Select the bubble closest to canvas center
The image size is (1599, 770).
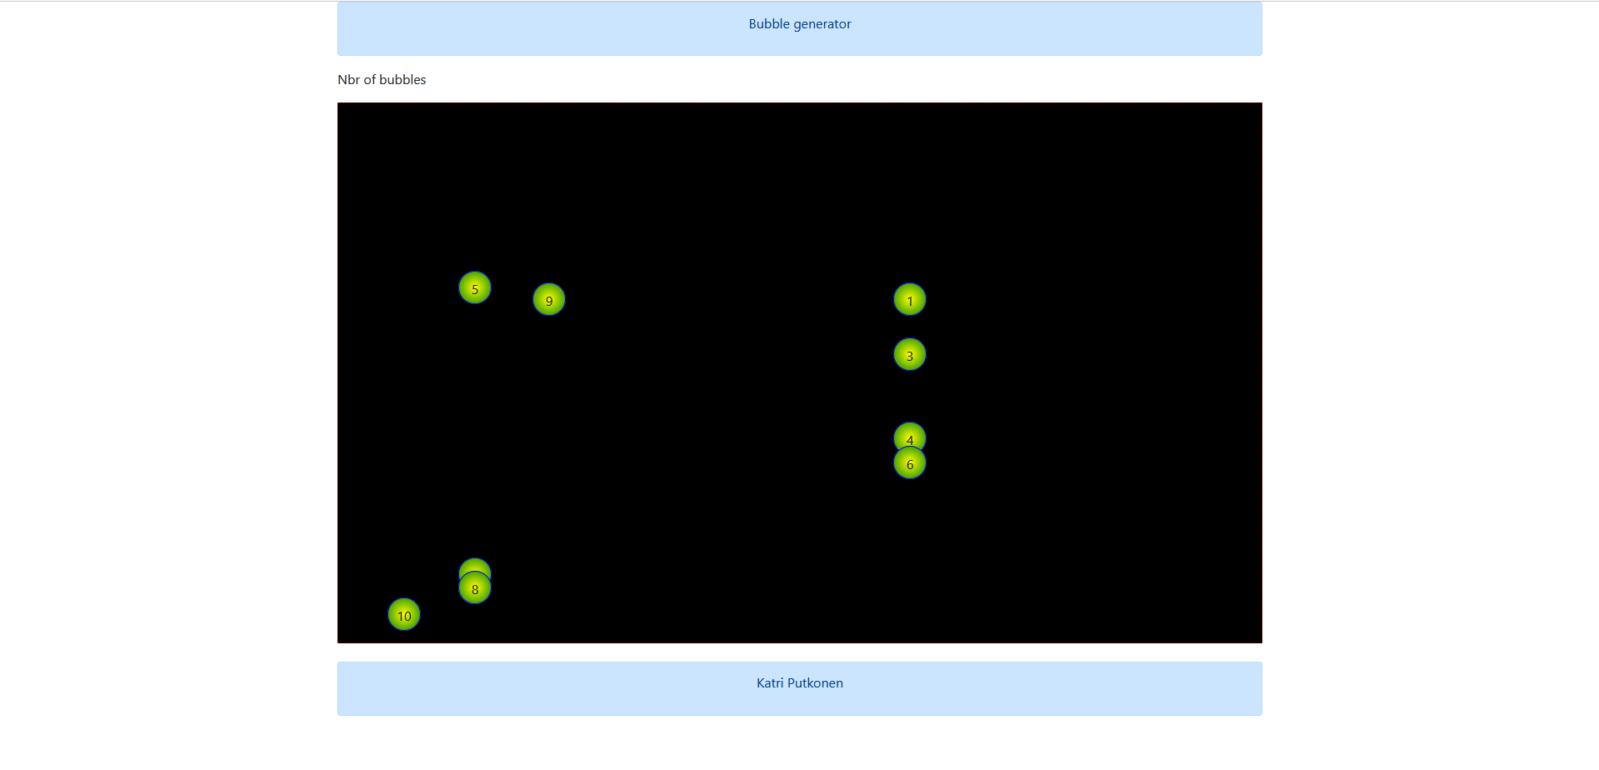pos(909,354)
